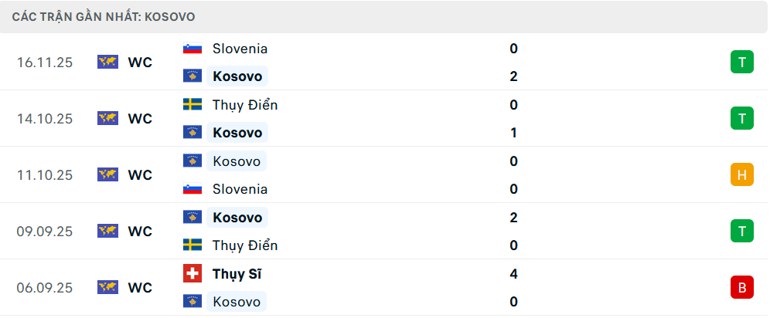
Task: Click green T result badge for 16.11.25
Action: point(741,63)
